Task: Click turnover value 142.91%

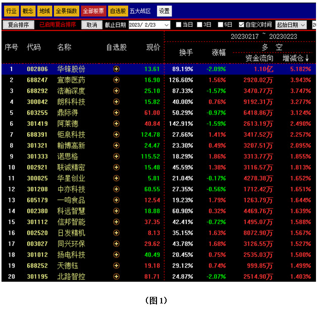Action: point(181,124)
